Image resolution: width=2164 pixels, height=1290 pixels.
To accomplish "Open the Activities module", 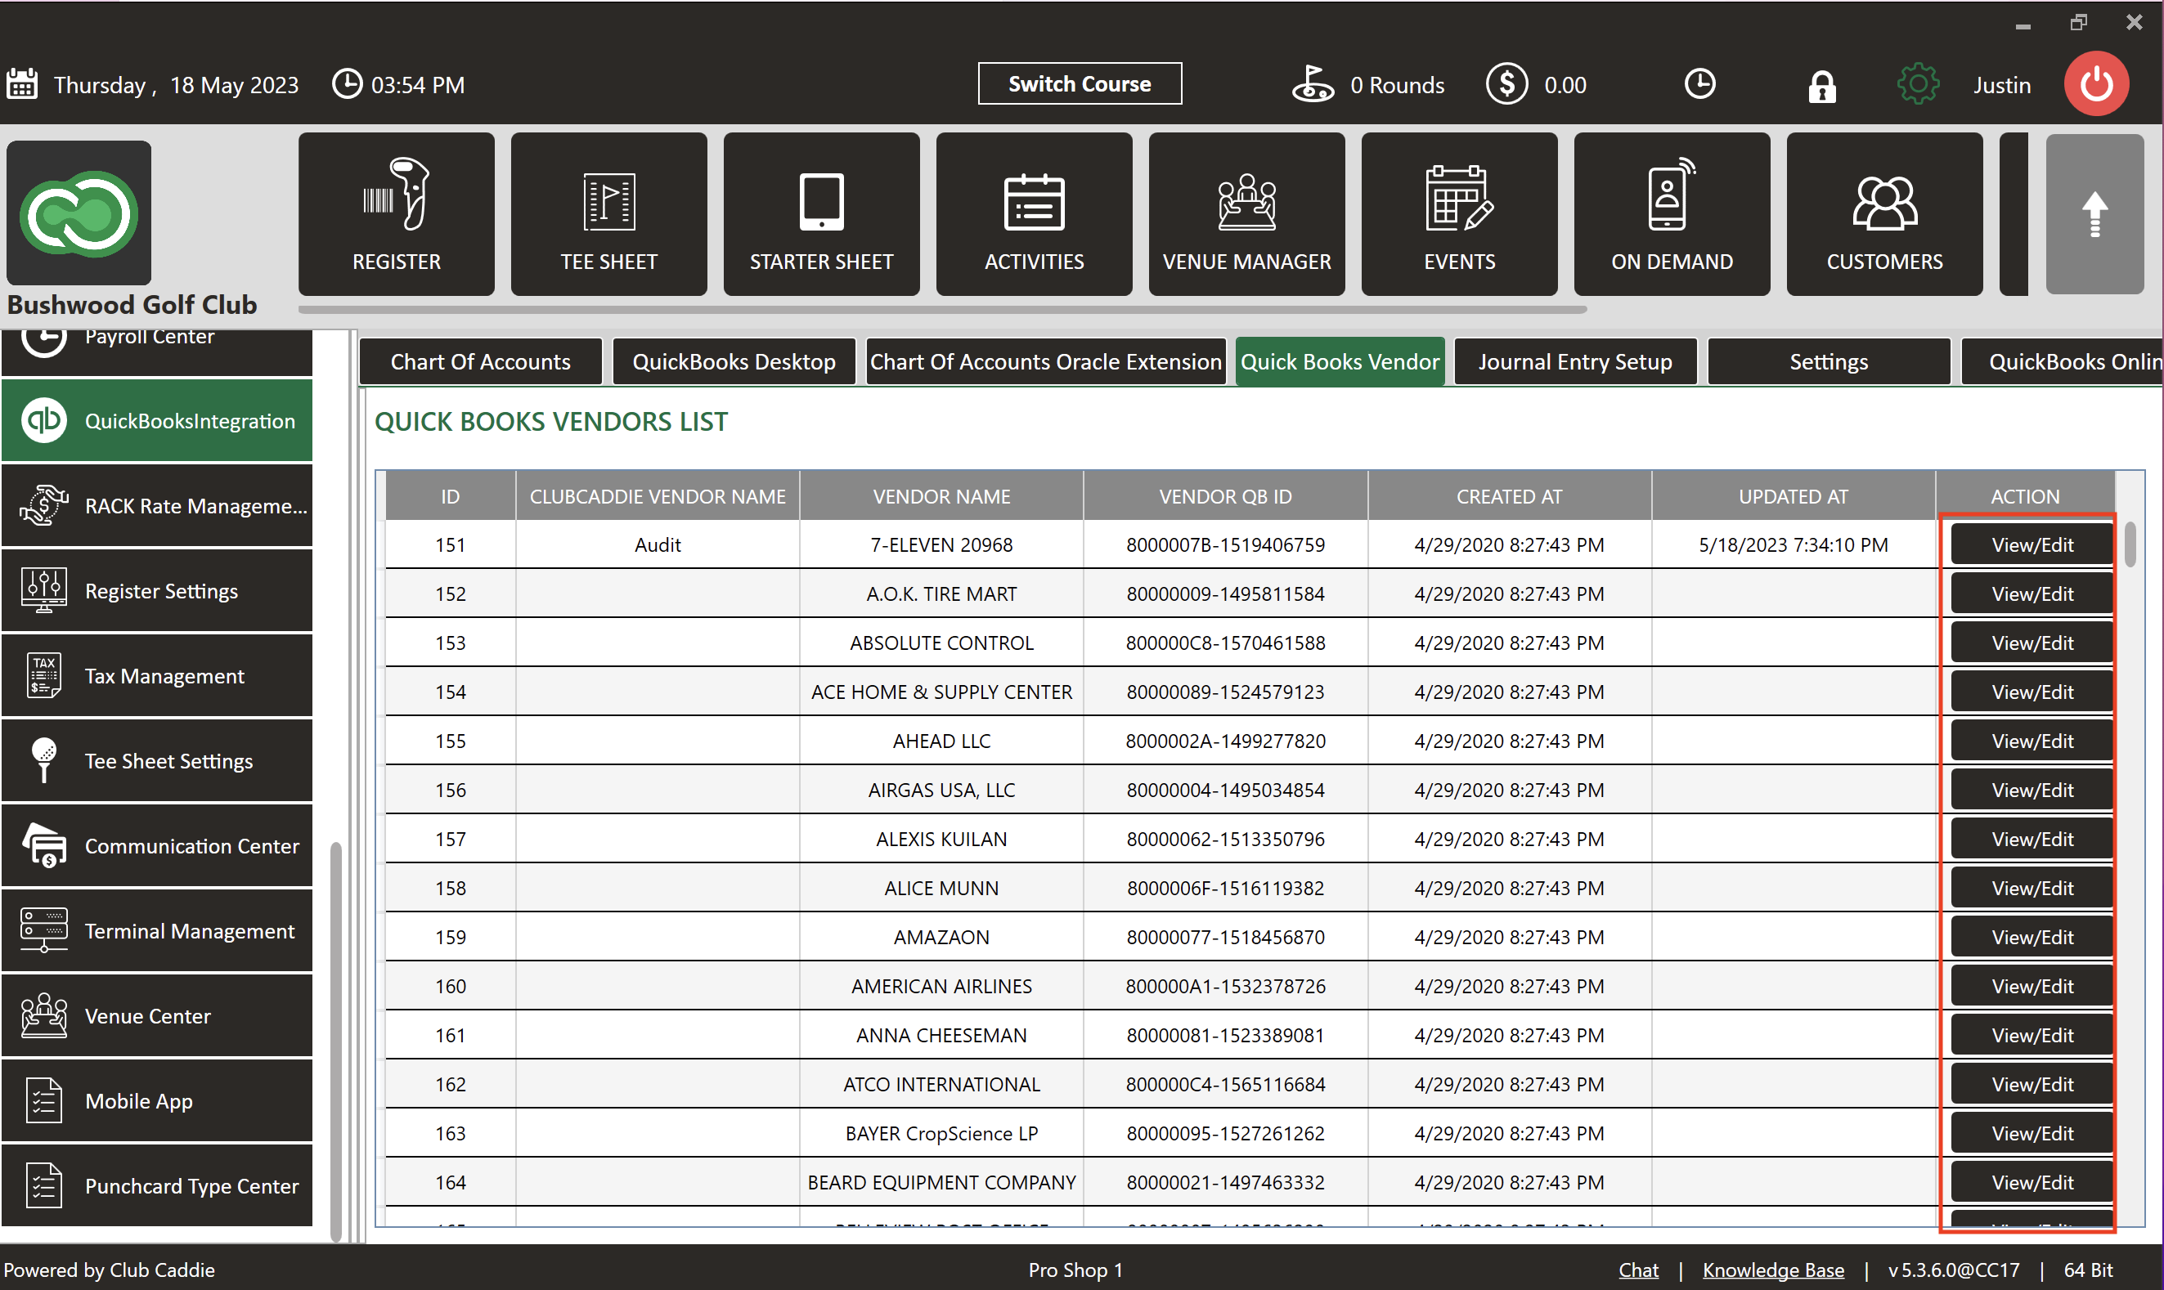I will click(1034, 214).
